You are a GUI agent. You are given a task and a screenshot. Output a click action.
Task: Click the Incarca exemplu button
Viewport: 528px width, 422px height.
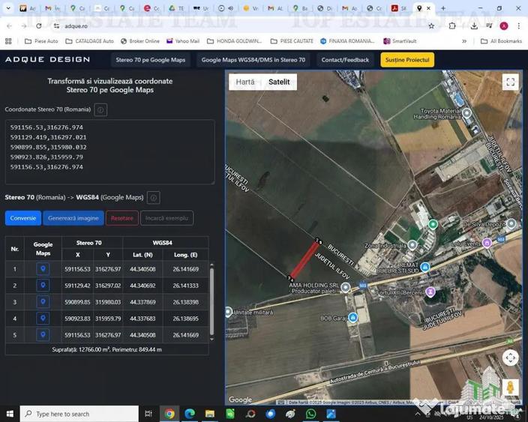click(x=166, y=218)
